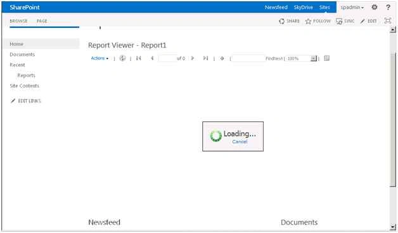Go to the last report page
Screen dimensions: 398x233
(205, 58)
